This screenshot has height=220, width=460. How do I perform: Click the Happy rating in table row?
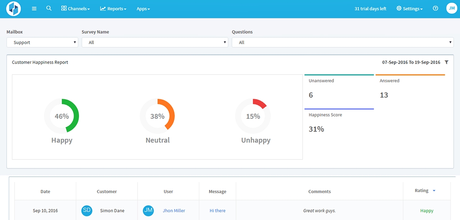point(427,210)
